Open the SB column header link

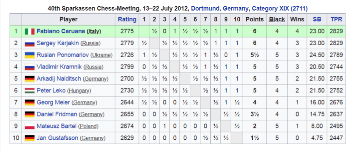click(x=317, y=19)
